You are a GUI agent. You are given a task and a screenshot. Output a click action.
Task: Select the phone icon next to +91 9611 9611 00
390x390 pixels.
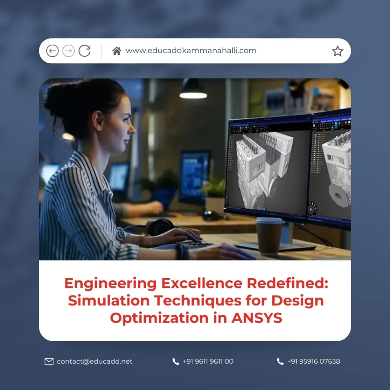pyautogui.click(x=176, y=361)
